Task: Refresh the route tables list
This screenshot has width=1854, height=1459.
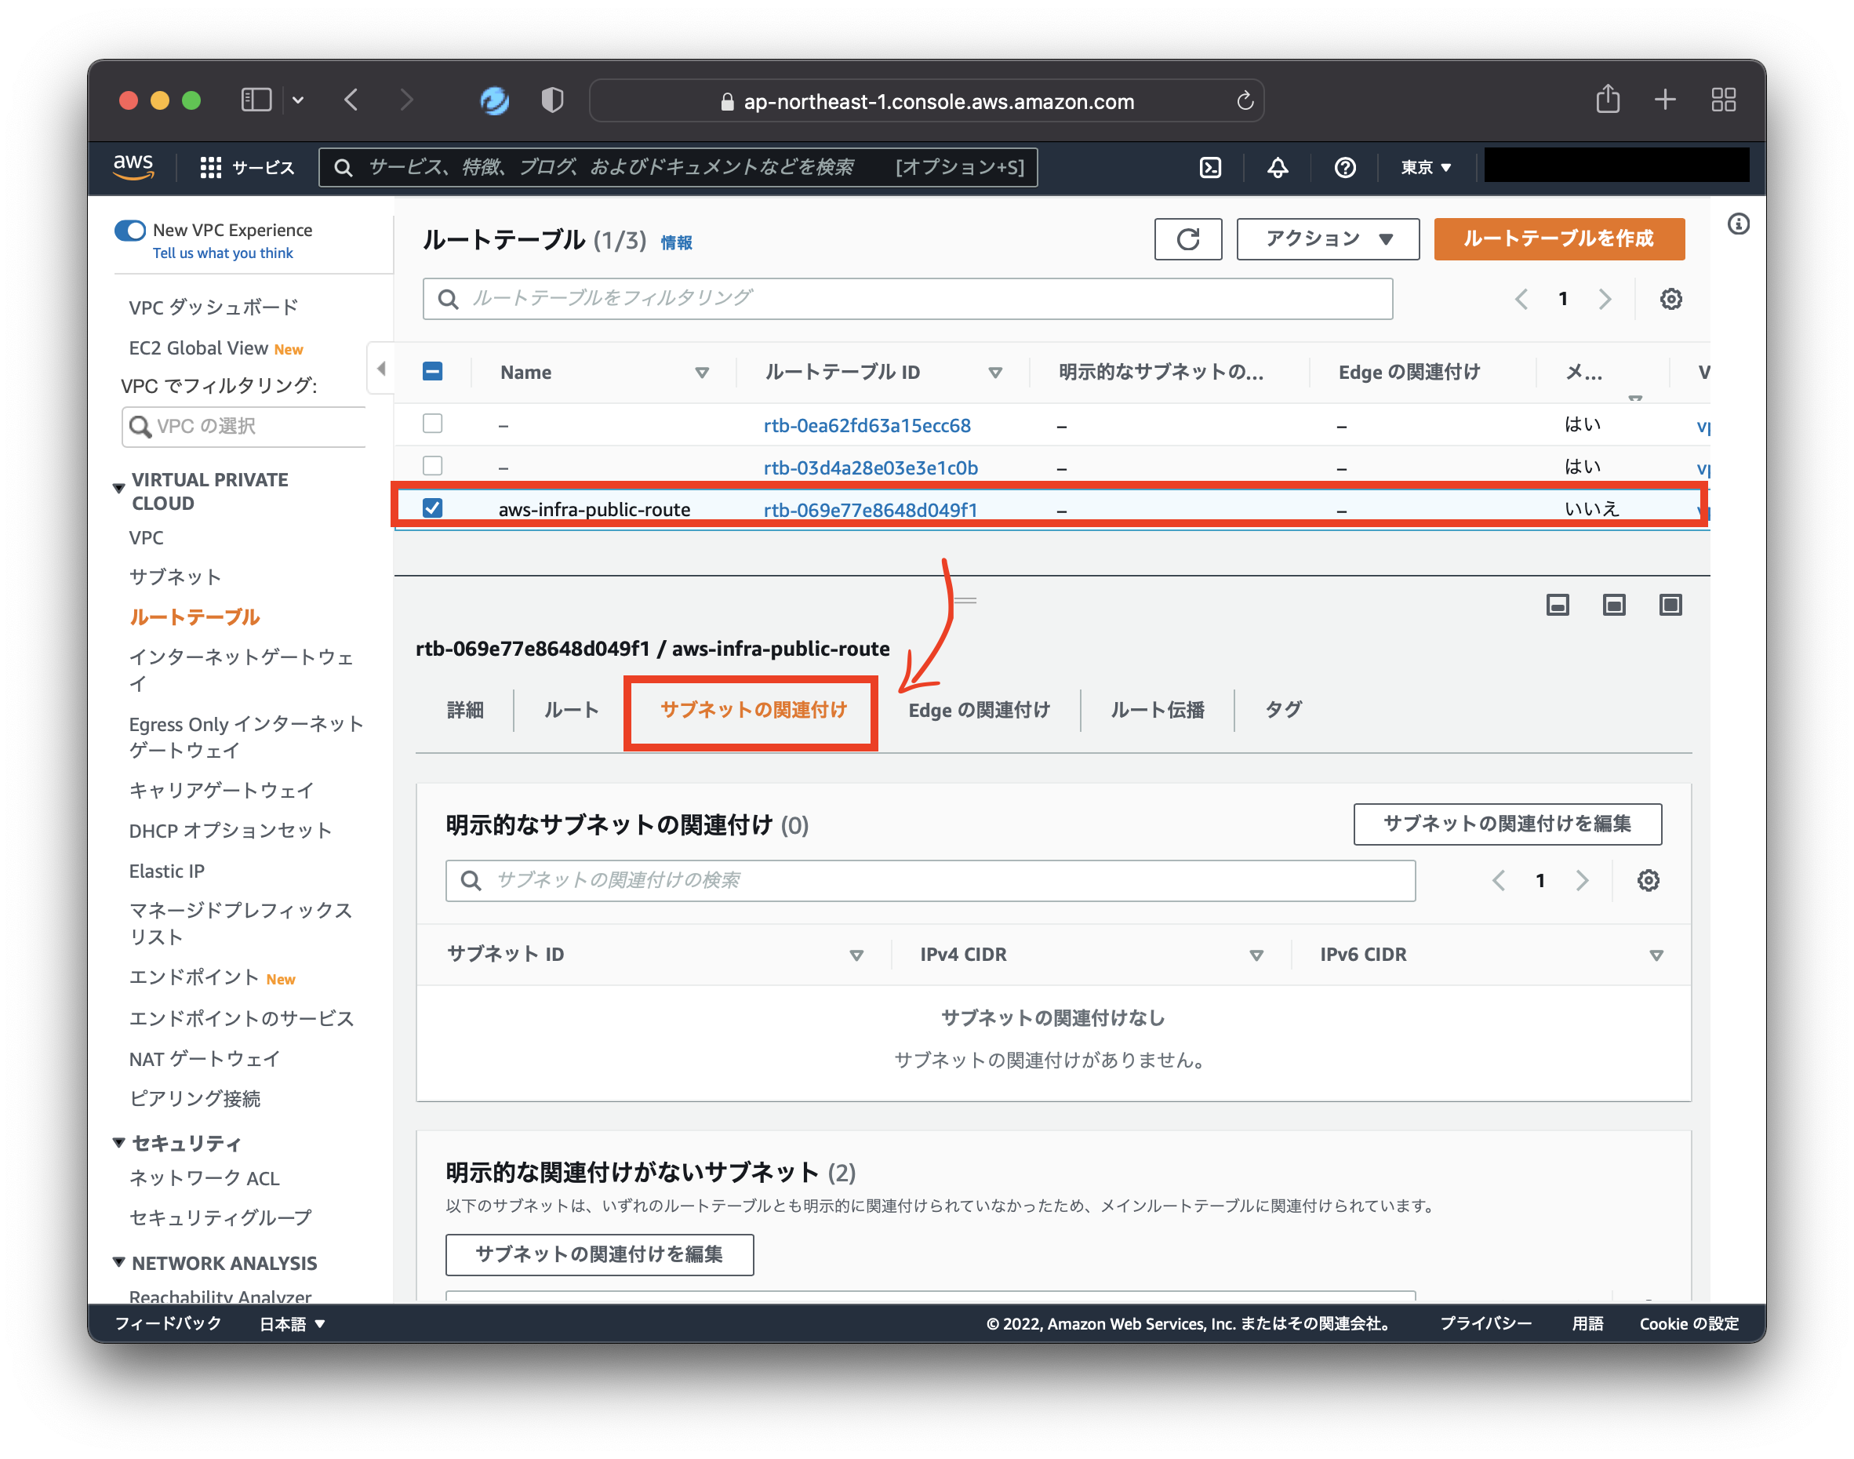Action: (x=1187, y=239)
